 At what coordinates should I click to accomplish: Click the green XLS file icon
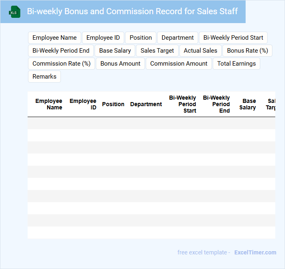coord(15,12)
